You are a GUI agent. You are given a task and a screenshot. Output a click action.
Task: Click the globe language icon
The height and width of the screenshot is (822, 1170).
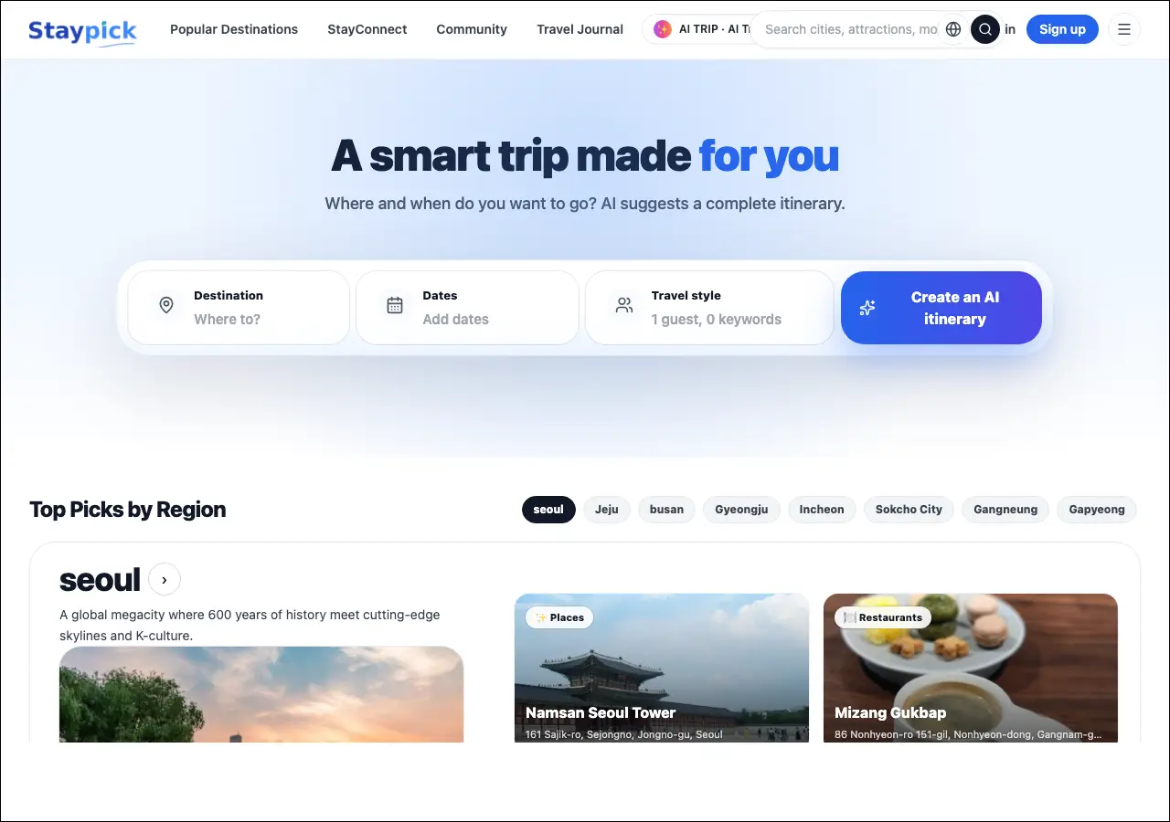tap(953, 29)
